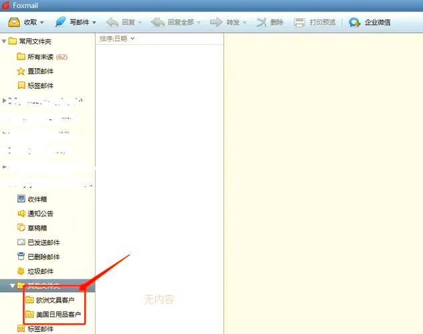
Task: Click the 欧洲文具客户 folder icon
Action: pyautogui.click(x=29, y=300)
